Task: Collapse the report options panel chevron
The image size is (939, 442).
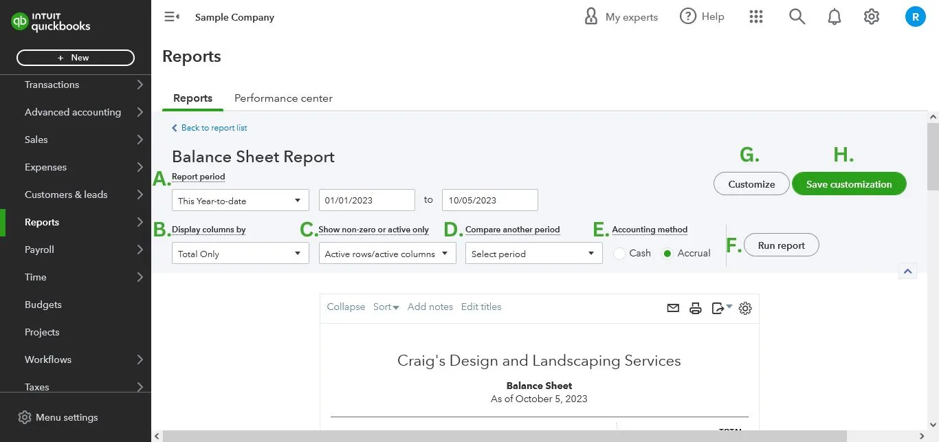Action: coord(907,272)
